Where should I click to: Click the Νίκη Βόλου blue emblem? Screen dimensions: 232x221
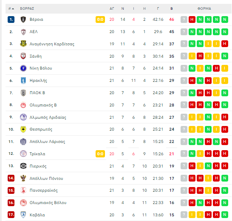[x=23, y=68]
